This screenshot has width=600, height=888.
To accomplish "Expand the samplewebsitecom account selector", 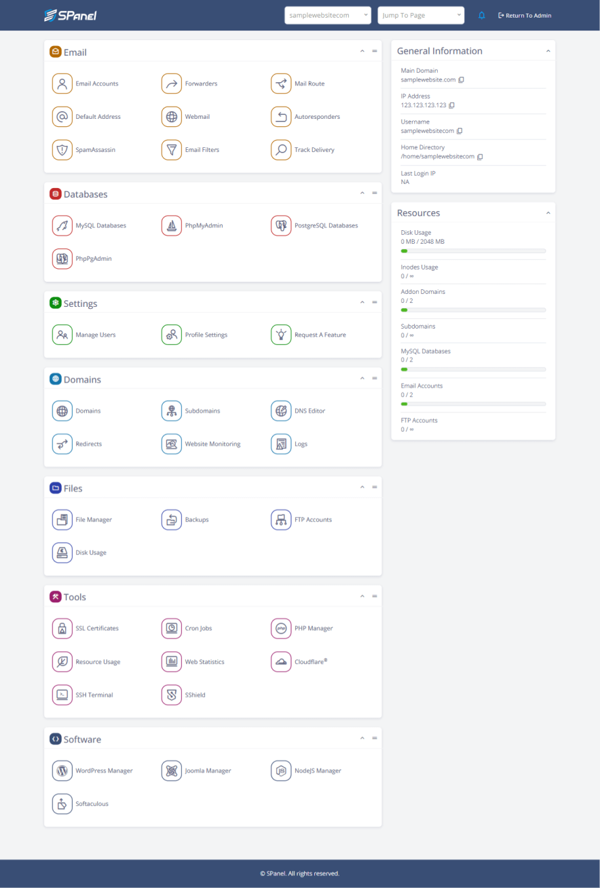I will coord(328,14).
